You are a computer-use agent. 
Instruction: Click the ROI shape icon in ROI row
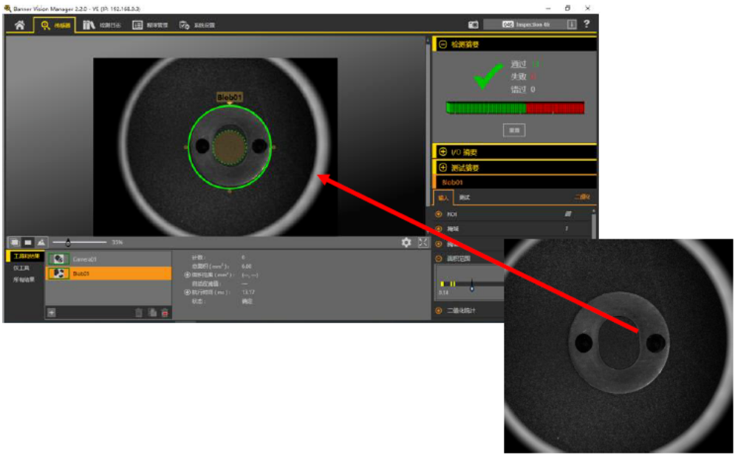568,213
